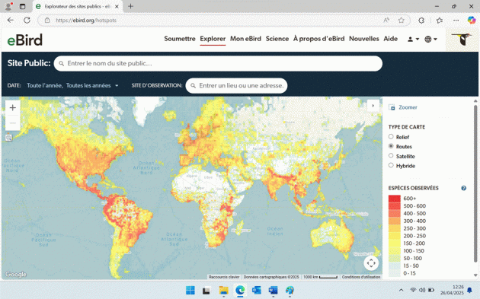Add page to favorites star

click(401, 21)
